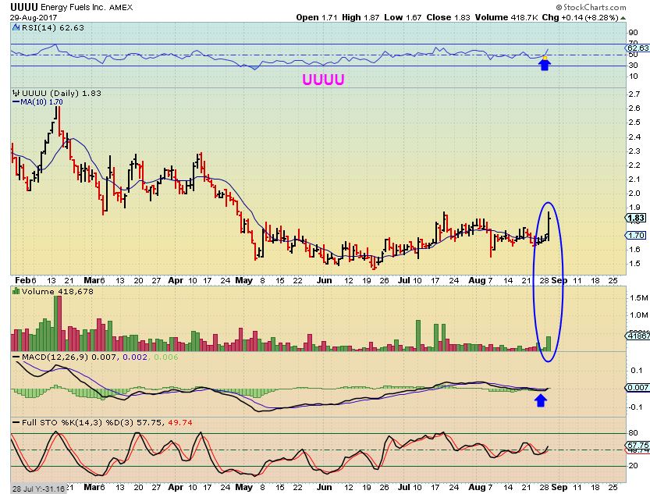Click the 28 Jul Y:-31.16 status readout
This screenshot has width=650, height=494.
tap(37, 489)
